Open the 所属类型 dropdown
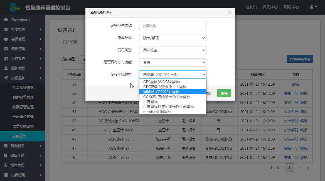The image size is (325, 181). tap(173, 38)
